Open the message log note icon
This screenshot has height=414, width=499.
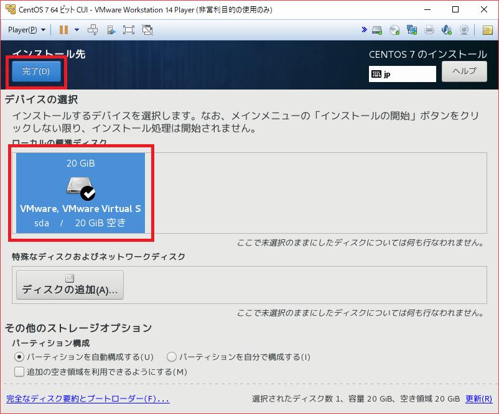[x=488, y=30]
